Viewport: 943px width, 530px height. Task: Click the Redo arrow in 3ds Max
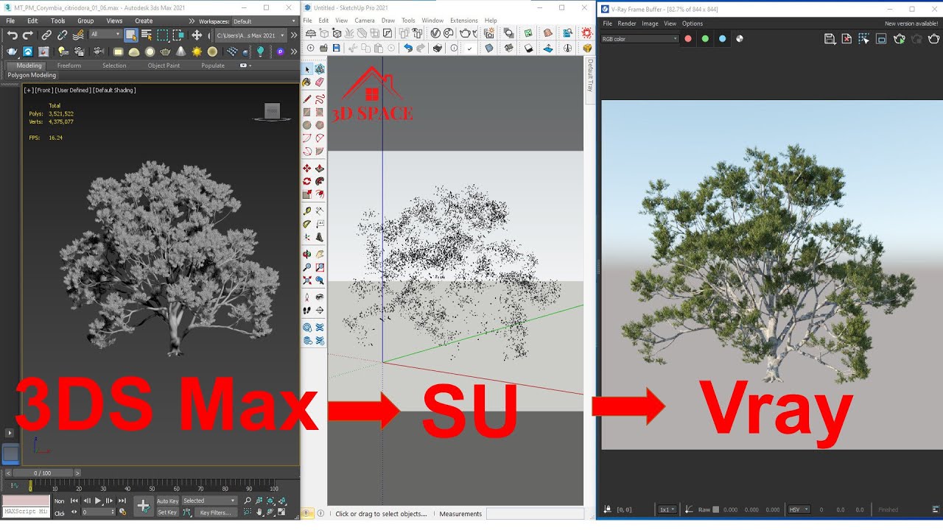[28, 35]
